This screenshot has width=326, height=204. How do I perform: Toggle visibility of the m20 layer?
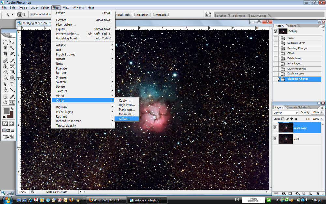[x=275, y=139]
